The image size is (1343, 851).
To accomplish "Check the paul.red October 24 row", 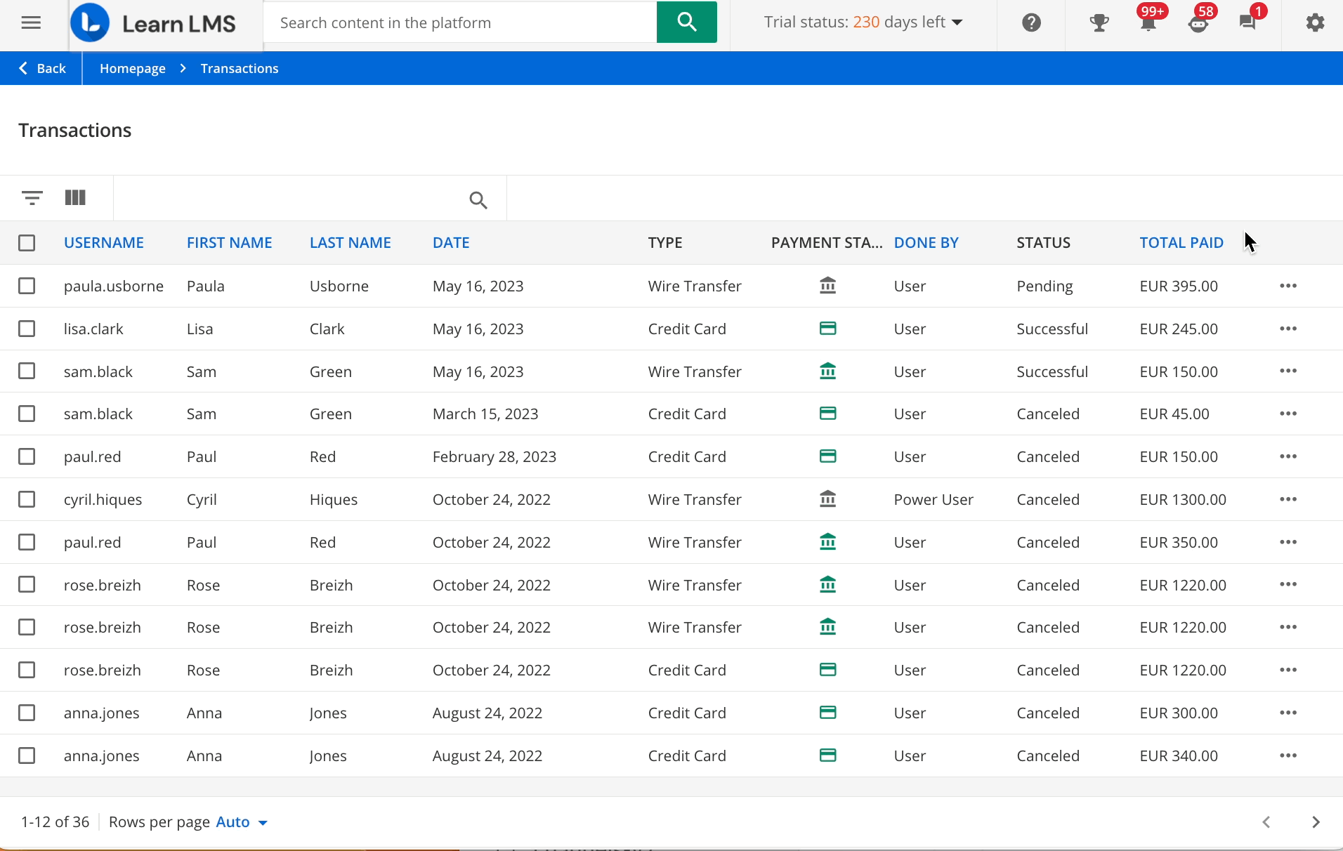I will (x=27, y=542).
